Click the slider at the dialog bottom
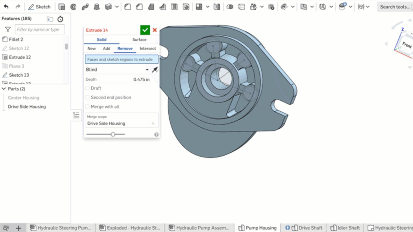 tap(113, 134)
